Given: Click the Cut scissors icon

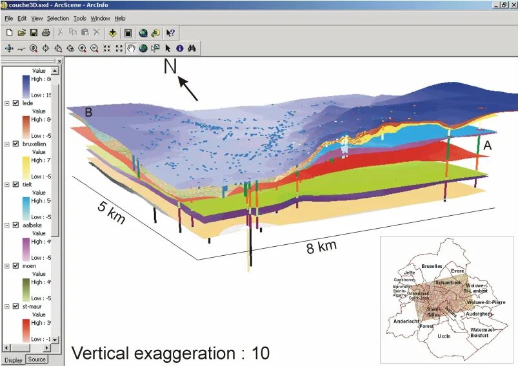Looking at the screenshot, I should [60, 32].
